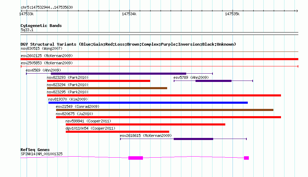Click the nsv823294 (Park2010) brown complex bar
Image resolution: width=308 pixels, height=177 pixels.
(107, 88)
